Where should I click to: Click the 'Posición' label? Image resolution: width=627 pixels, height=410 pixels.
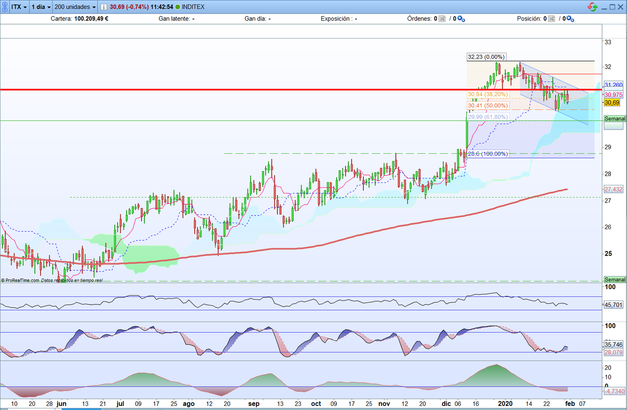pyautogui.click(x=529, y=18)
